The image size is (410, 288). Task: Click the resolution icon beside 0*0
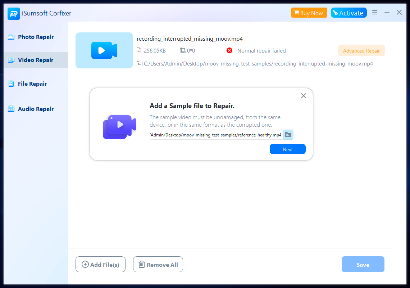point(182,50)
